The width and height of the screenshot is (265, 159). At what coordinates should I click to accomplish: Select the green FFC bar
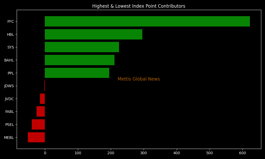147,21
